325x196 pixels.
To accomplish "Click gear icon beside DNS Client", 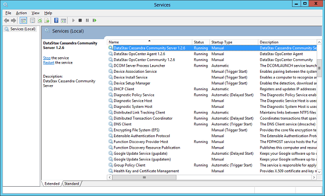I will [x=111, y=124].
